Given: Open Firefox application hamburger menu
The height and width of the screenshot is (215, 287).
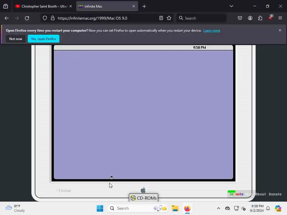Looking at the screenshot, I should (280, 18).
